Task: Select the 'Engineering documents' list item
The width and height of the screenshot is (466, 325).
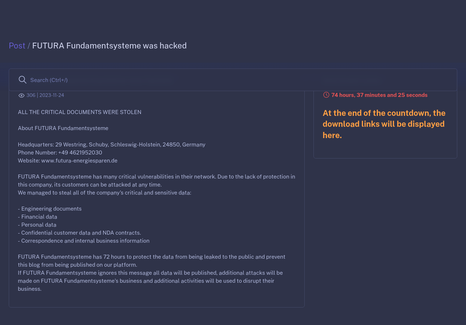Action: (x=50, y=208)
